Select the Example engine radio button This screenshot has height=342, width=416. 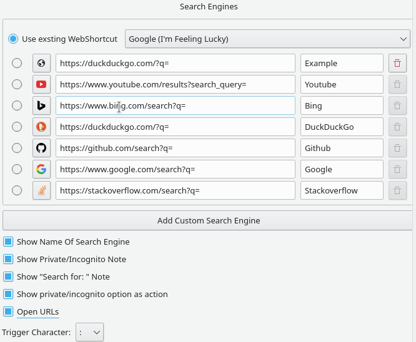click(17, 63)
